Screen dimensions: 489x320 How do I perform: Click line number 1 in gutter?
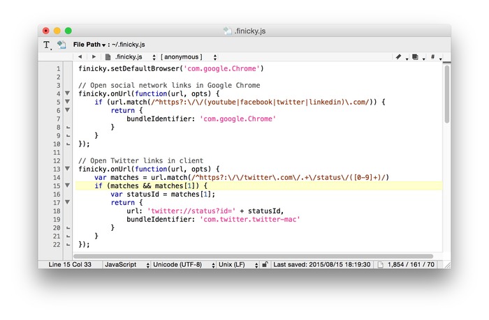pyautogui.click(x=58, y=68)
